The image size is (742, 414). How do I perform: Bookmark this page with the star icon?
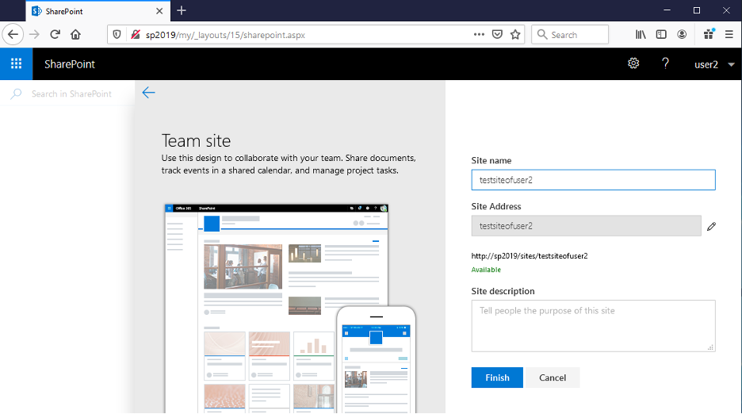[515, 35]
